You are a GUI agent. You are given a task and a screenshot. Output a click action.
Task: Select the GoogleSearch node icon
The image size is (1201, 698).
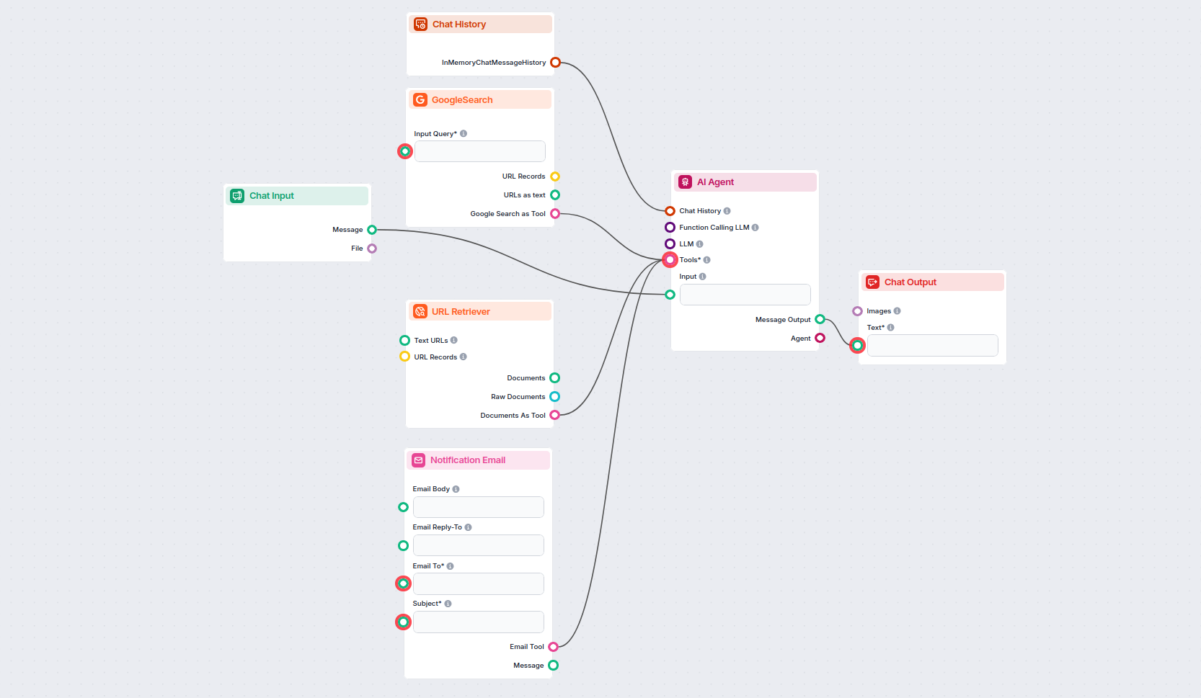coord(420,99)
